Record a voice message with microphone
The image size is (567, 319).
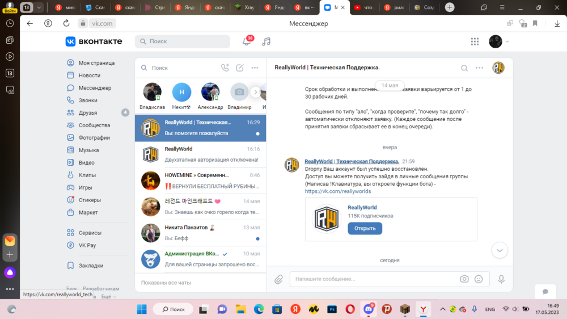click(501, 279)
